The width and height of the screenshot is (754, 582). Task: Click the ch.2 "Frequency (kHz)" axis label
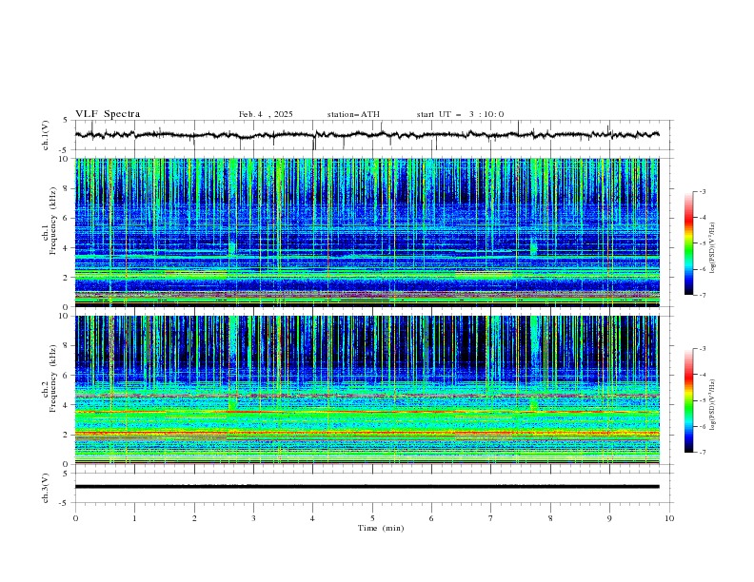pos(52,378)
